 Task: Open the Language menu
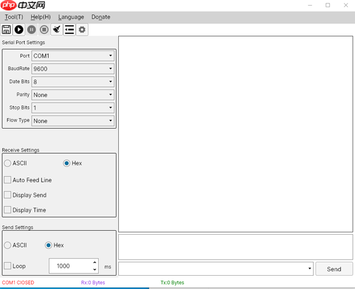(x=71, y=17)
